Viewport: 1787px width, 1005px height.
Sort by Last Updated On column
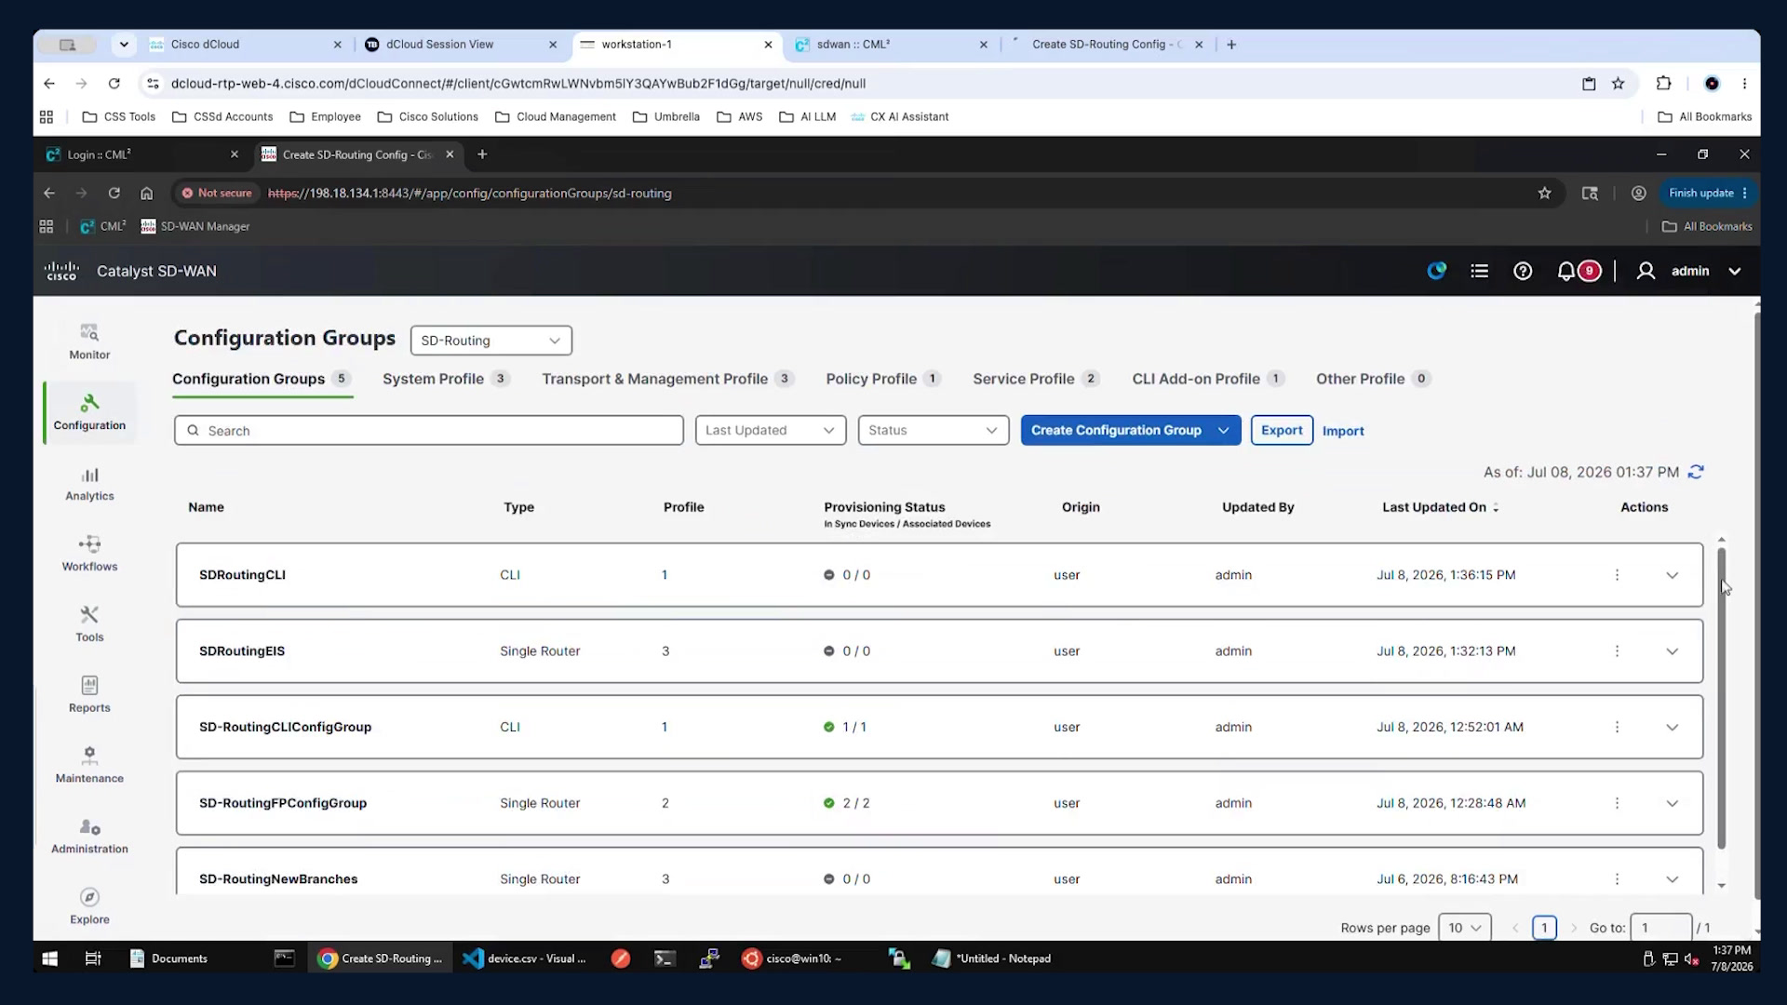pyautogui.click(x=1440, y=507)
